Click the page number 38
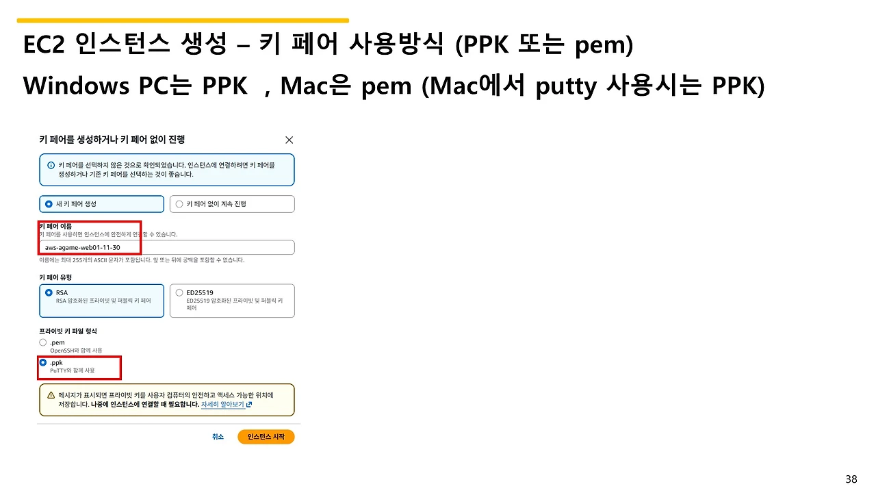This screenshot has height=493, width=876. point(851,479)
